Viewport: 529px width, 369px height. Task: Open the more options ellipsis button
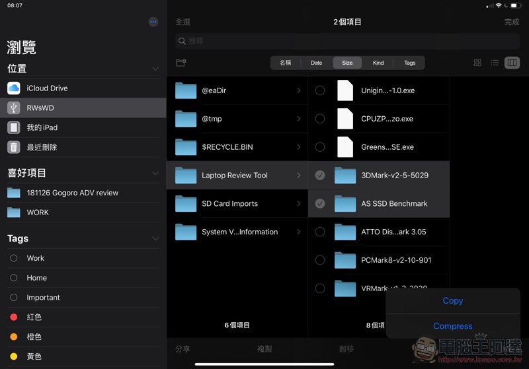pos(153,22)
